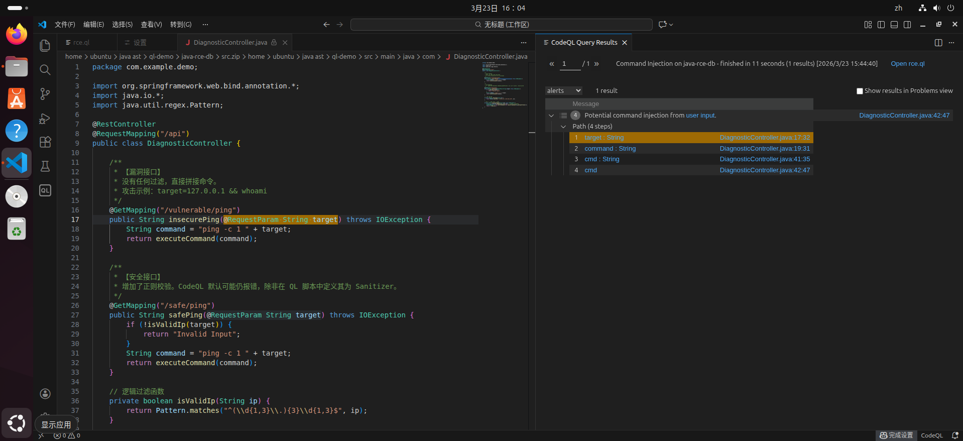Toggle the bottom panel layout button
This screenshot has width=963, height=441.
tap(894, 25)
